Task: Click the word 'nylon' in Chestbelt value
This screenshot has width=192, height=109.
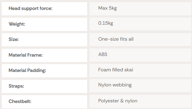Action: [131, 101]
